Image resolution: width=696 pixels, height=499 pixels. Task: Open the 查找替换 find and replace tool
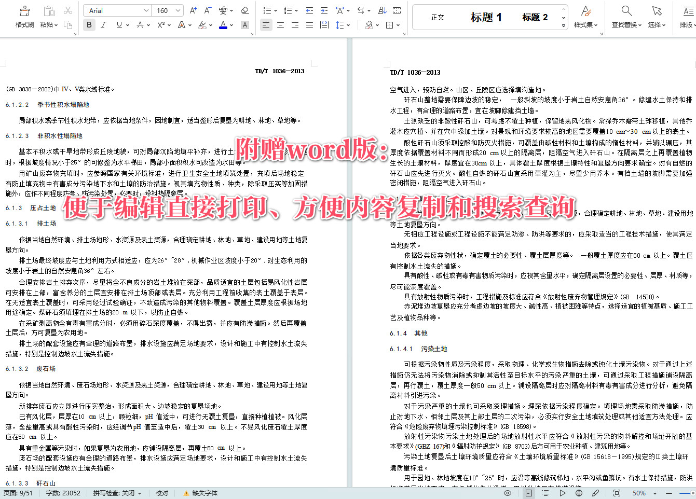626,18
